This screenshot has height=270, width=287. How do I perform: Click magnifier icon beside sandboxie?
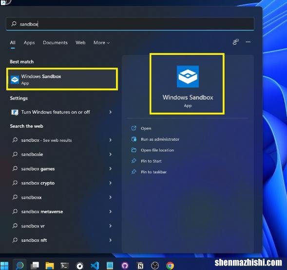pos(15,154)
